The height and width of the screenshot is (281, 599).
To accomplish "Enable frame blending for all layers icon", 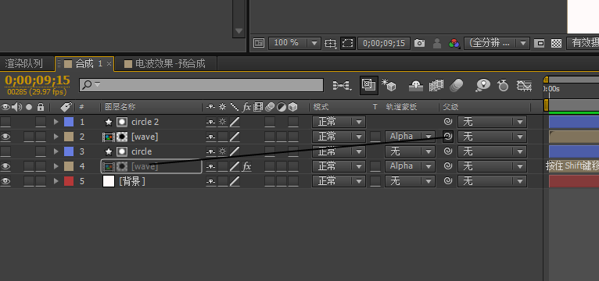I will tap(436, 85).
